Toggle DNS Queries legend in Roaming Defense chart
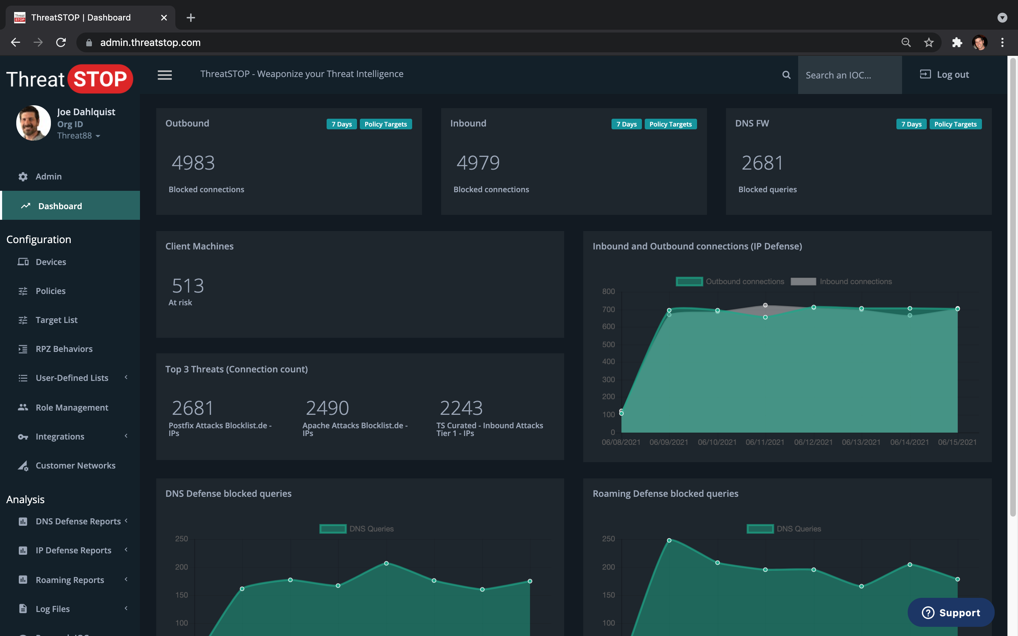This screenshot has width=1018, height=636. [784, 529]
